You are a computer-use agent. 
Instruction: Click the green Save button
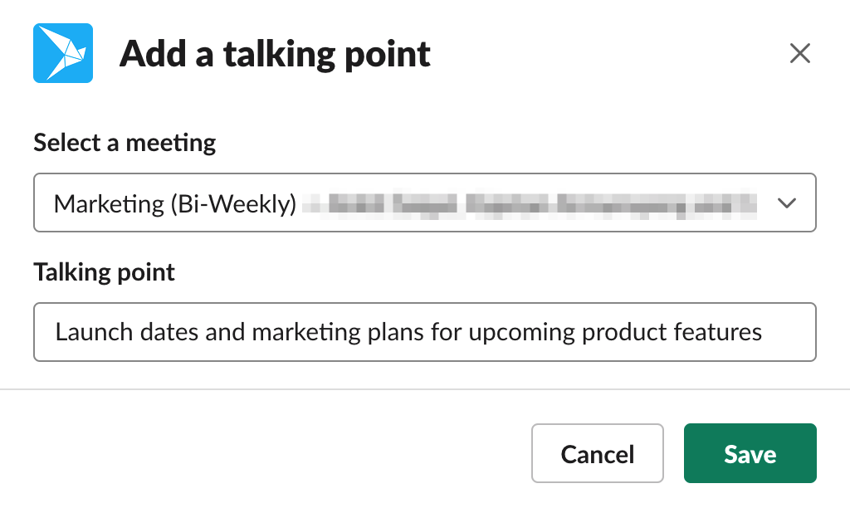[750, 453]
